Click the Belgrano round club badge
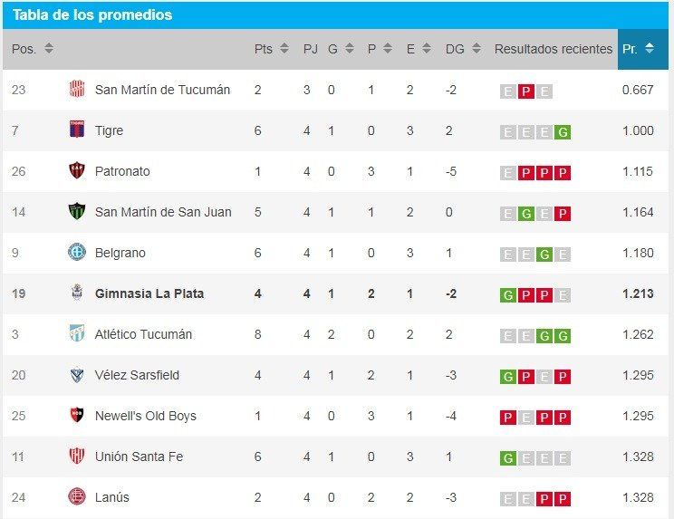674x519 pixels. coord(77,252)
